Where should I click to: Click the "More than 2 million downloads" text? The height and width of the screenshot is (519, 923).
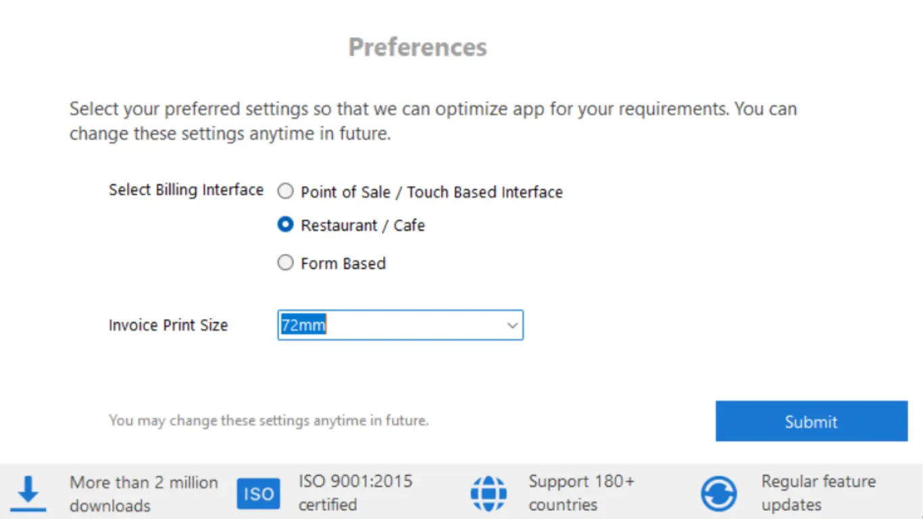[144, 494]
